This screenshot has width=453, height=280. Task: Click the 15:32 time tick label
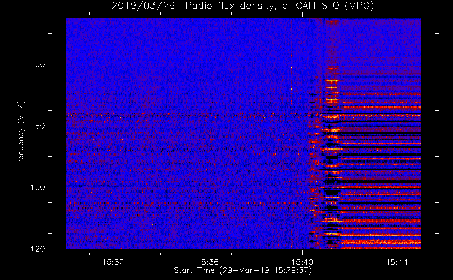tap(113, 262)
